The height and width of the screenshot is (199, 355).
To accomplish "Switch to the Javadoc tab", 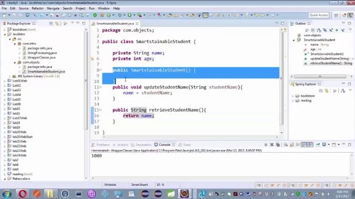I will [x=121, y=145].
